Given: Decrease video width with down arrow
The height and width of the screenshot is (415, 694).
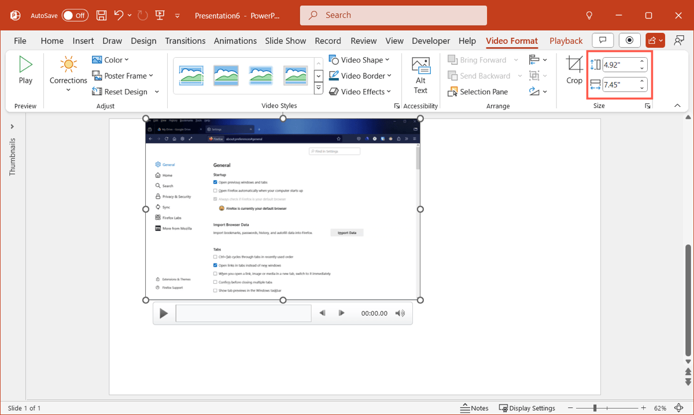Looking at the screenshot, I should click(642, 88).
